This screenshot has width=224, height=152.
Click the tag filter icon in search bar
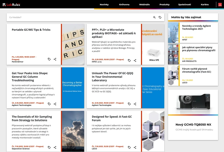pos(160,17)
